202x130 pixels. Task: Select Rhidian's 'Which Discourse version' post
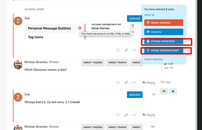(136, 62)
